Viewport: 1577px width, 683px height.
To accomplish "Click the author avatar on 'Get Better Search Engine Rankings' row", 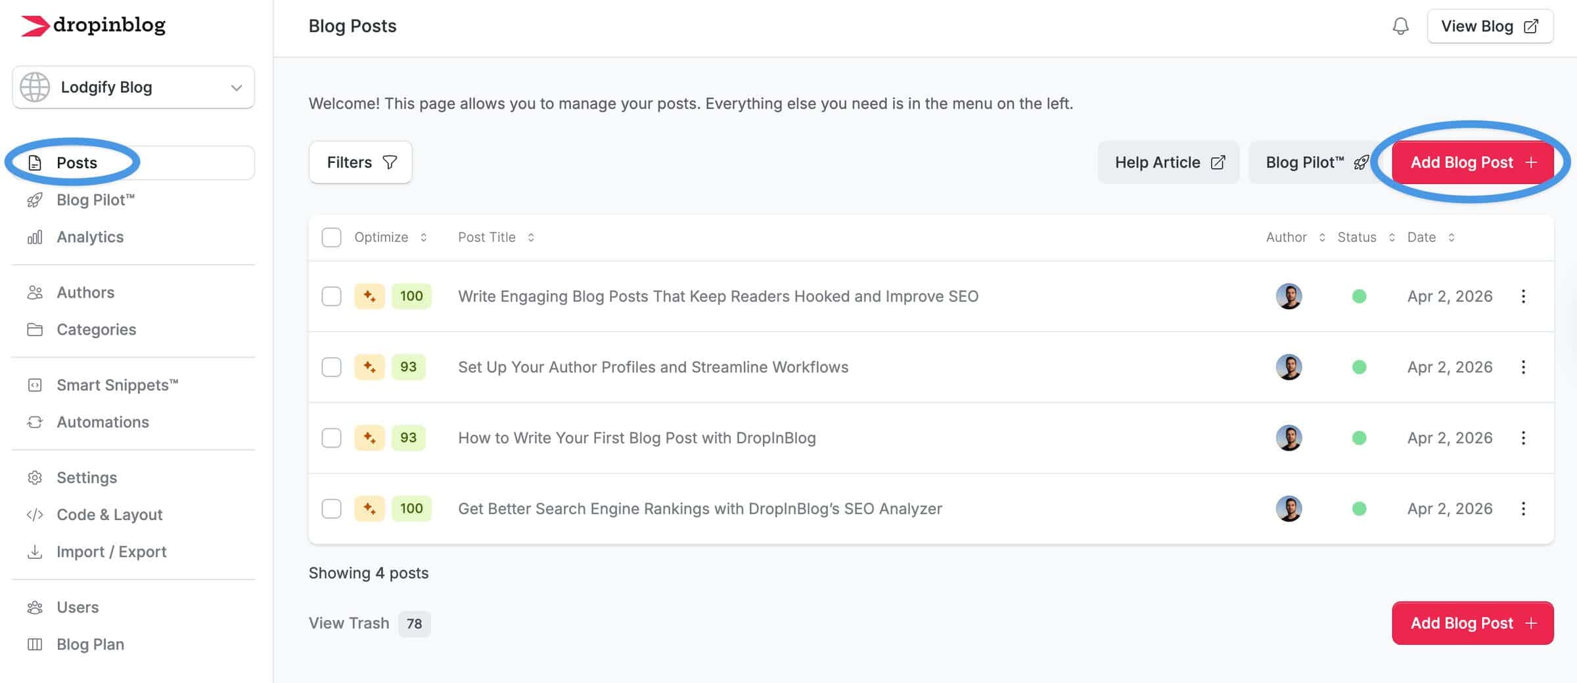I will (x=1289, y=509).
